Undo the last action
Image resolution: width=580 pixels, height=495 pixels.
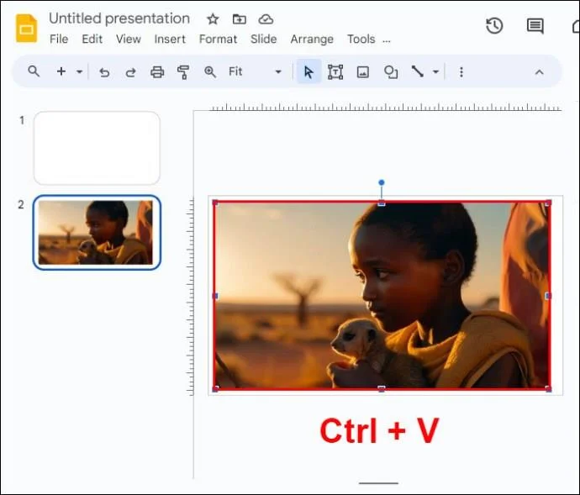point(104,72)
